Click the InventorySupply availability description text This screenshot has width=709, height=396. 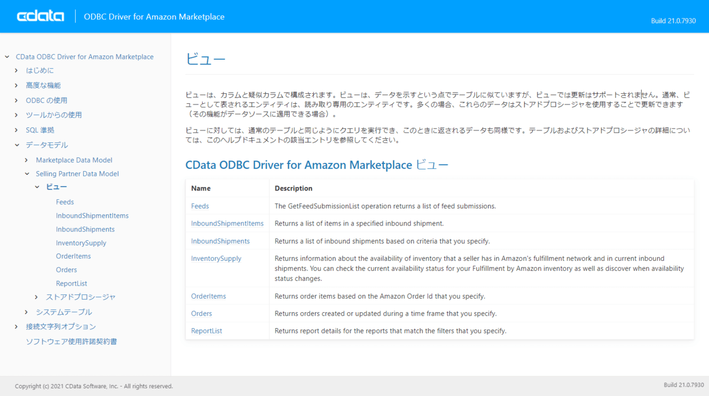[x=479, y=269]
